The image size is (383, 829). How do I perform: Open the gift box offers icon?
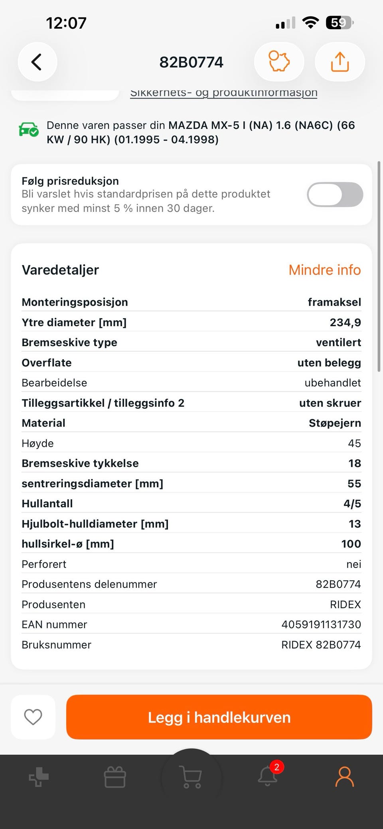(115, 777)
